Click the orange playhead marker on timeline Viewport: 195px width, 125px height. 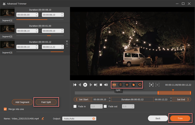click(173, 90)
